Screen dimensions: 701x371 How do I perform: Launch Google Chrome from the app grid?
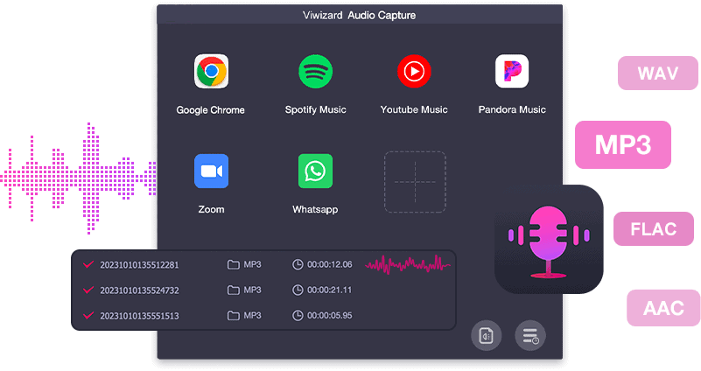click(211, 72)
